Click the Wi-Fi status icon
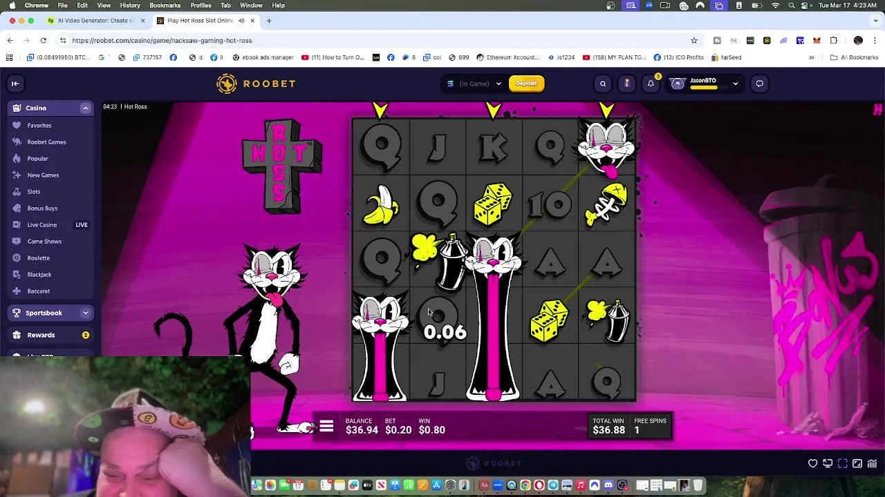 tap(775, 6)
